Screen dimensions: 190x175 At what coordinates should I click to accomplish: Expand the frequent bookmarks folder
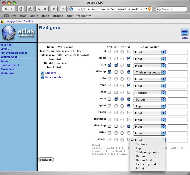[83, 16]
